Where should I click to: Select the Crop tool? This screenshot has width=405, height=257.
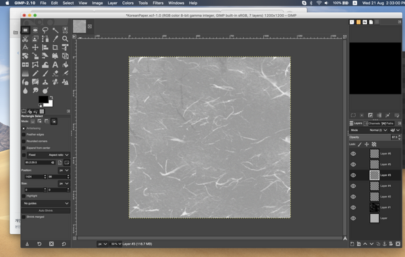[x=55, y=47]
